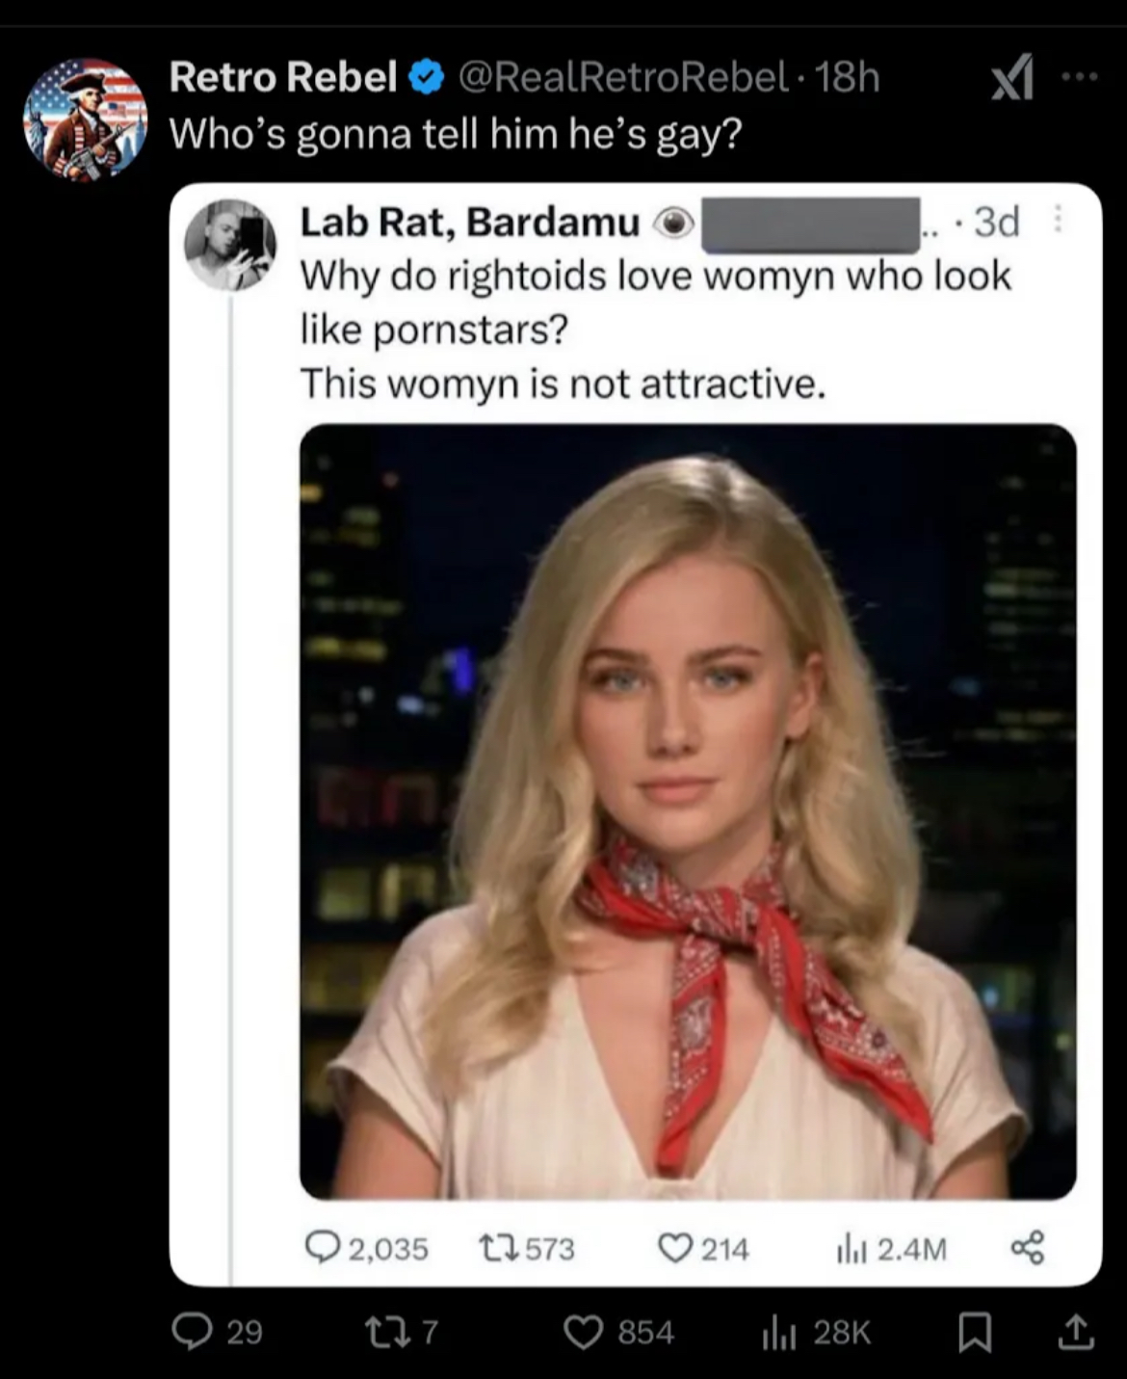This screenshot has height=1379, width=1127.
Task: Bookmark Retro Rebel's post
Action: point(975,1333)
